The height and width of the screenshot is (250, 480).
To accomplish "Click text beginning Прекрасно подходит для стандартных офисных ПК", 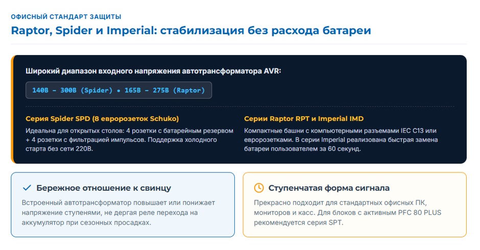I will point(348,213).
